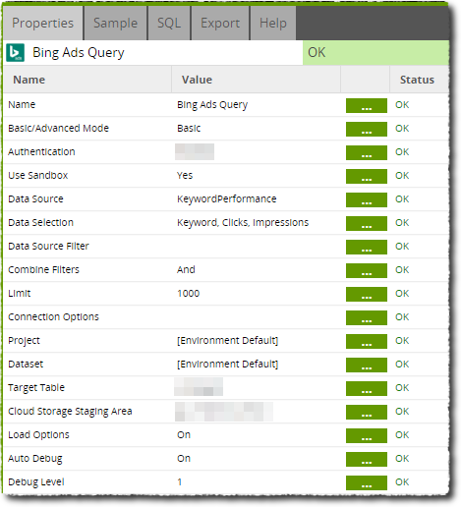
Task: Open editor for Basic/Advanced Mode row
Action: [367, 129]
